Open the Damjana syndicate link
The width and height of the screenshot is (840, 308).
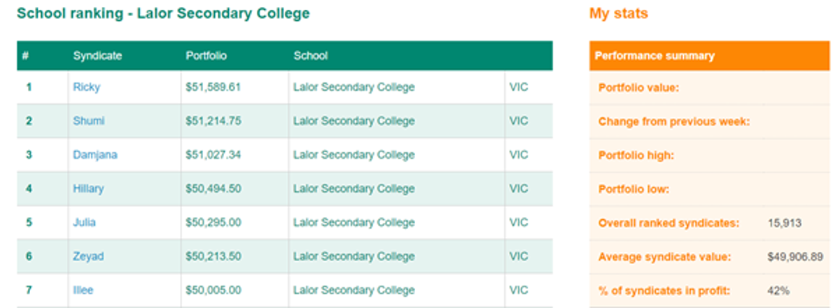(x=95, y=154)
